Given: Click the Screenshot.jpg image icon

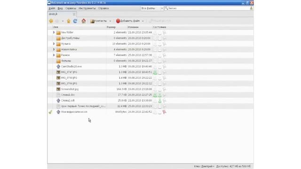Looking at the screenshot, I should point(58,89).
